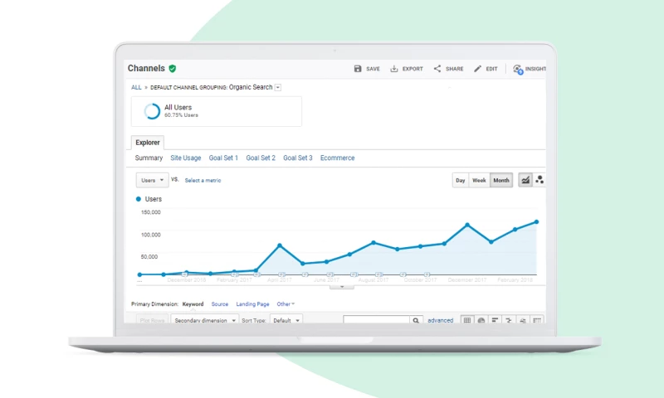Switch to the Site Usage tab
664x398 pixels.
pos(186,158)
